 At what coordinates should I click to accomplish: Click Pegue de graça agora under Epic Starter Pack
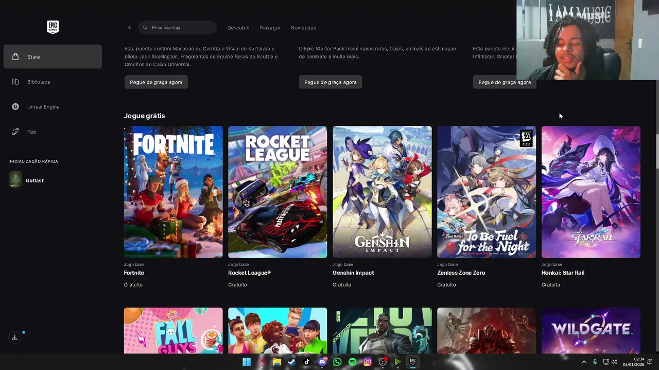[331, 82]
